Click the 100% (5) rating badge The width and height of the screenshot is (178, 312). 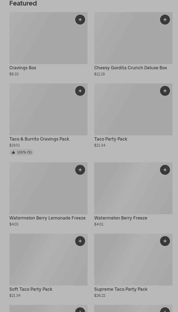(22, 152)
